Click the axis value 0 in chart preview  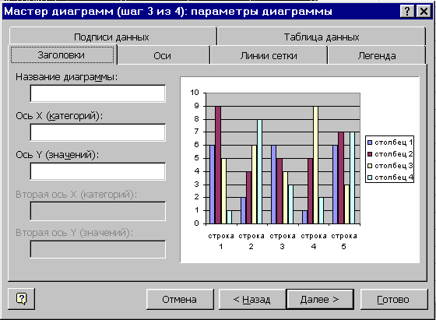[x=197, y=223]
